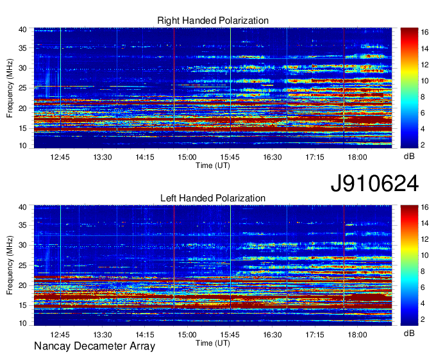Click the 15:45 time tick of Right Handed plot
436x354 pixels.
230,157
